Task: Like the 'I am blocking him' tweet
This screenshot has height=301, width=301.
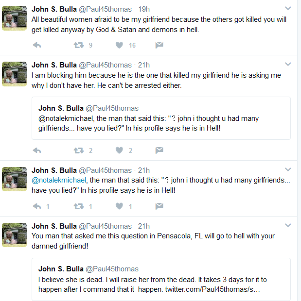Action: pos(119,150)
